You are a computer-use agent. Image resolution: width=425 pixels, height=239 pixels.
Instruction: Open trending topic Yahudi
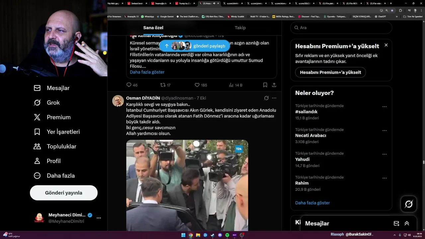pyautogui.click(x=302, y=159)
